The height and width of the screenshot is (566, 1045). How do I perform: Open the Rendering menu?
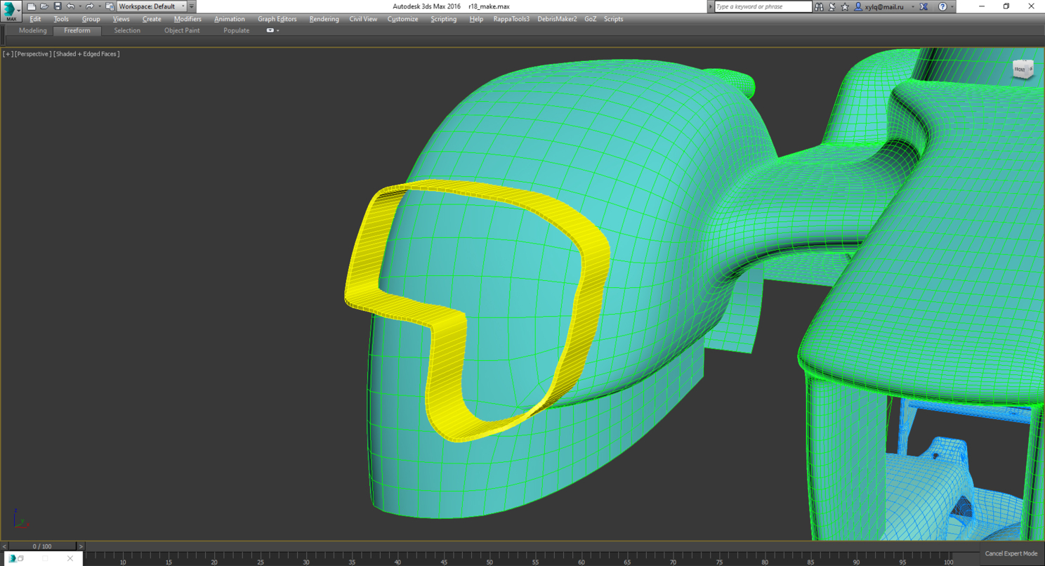click(324, 19)
